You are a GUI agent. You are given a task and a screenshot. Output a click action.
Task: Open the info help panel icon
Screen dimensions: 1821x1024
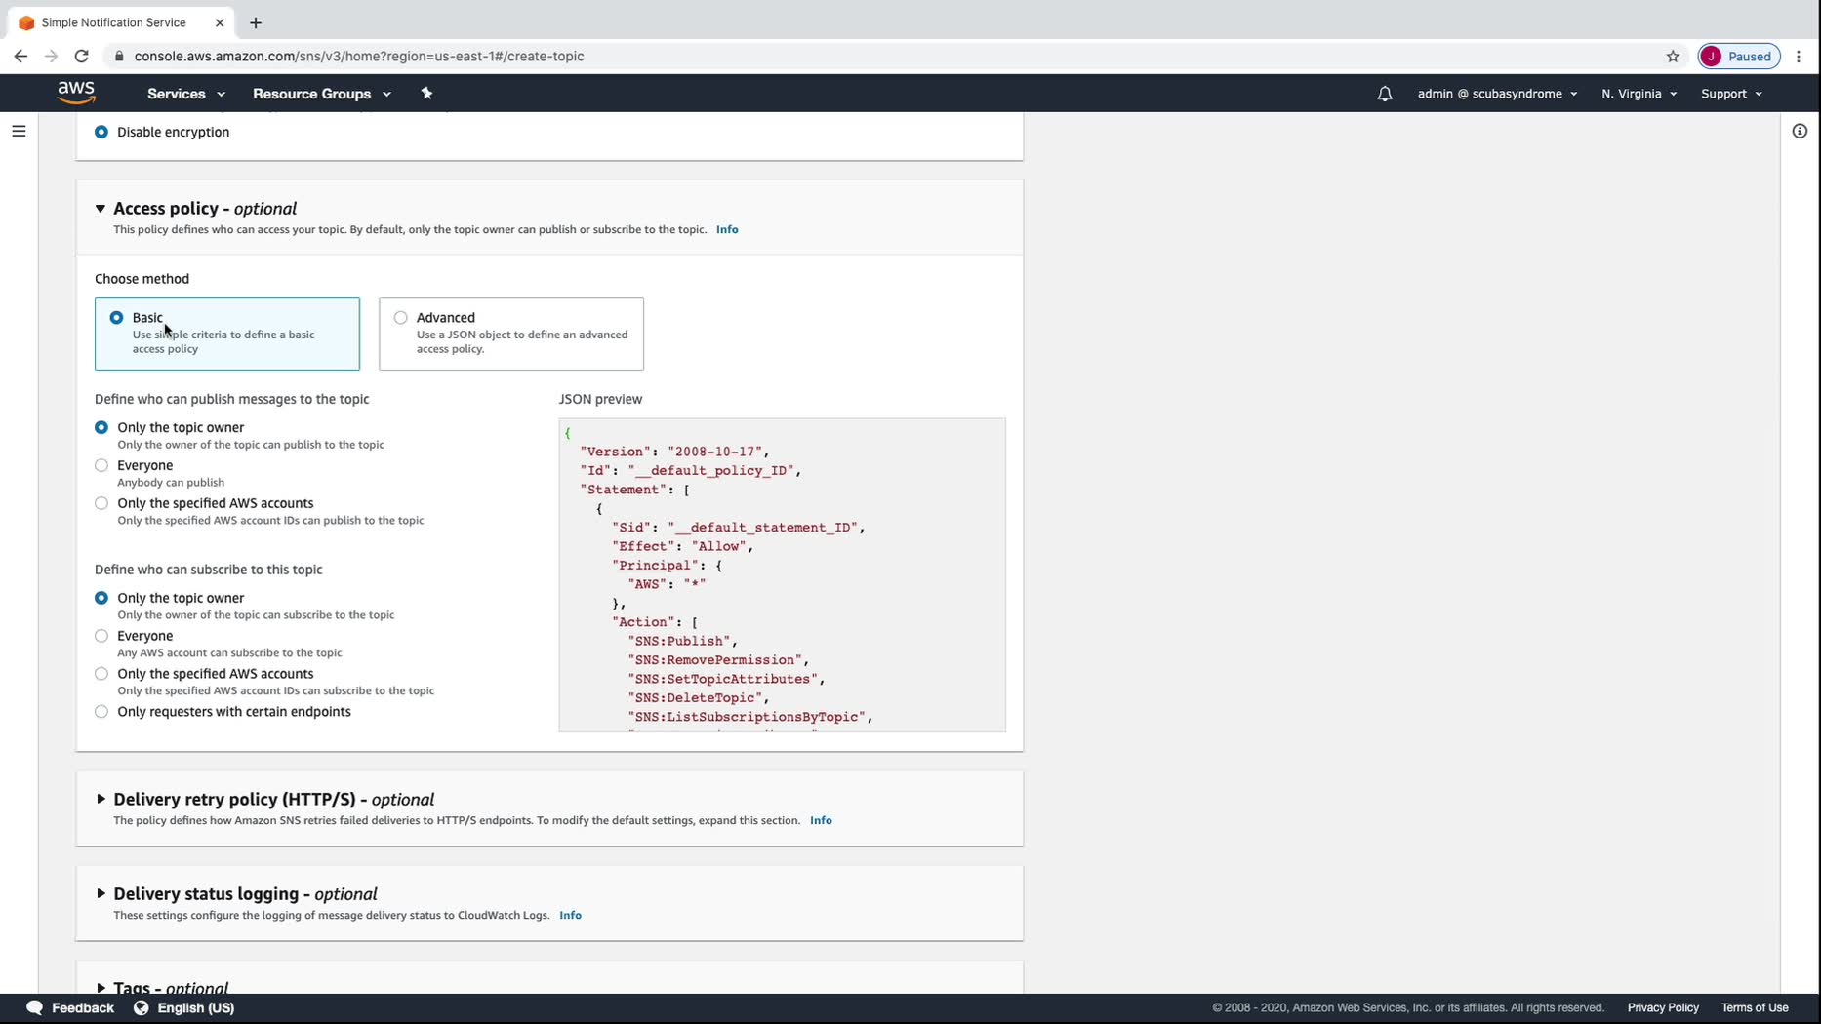coord(1800,131)
